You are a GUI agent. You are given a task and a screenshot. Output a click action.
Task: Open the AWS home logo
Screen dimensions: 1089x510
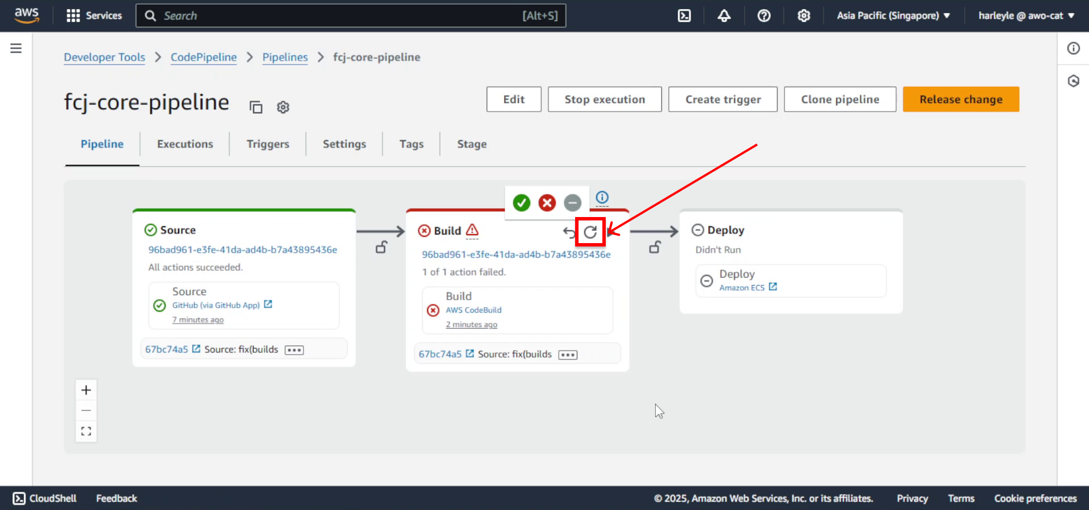coord(27,15)
